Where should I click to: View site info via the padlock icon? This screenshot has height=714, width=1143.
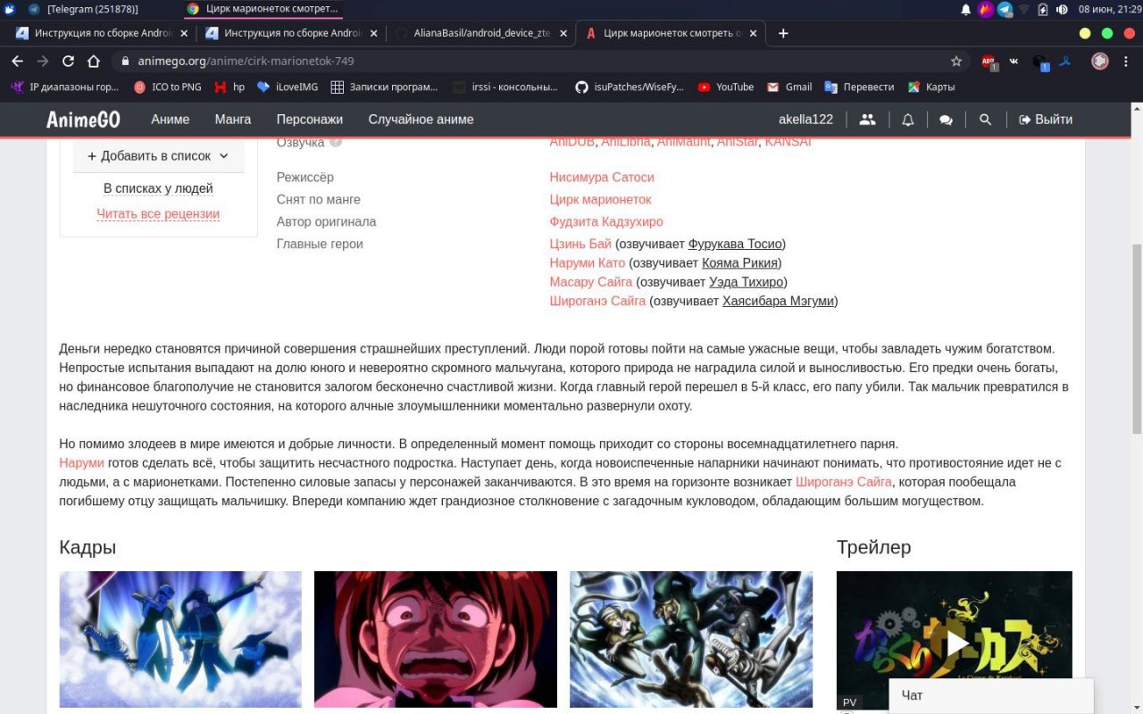tap(124, 62)
